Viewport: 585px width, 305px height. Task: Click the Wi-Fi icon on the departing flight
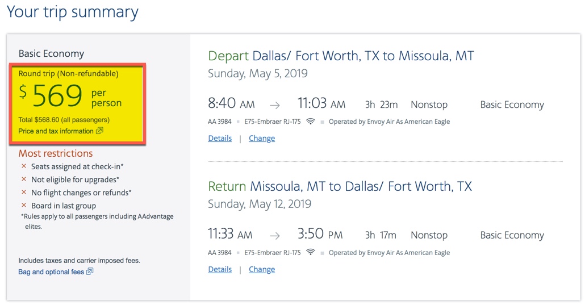tap(310, 122)
